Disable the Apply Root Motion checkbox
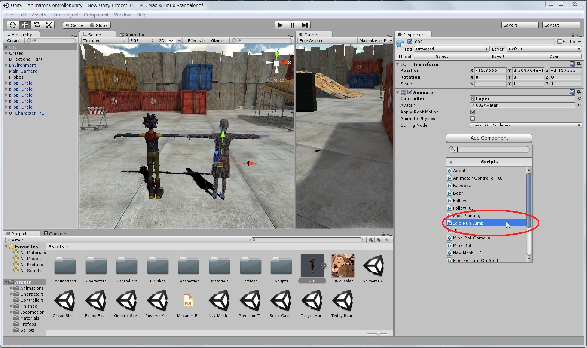587x348 pixels. tap(473, 112)
